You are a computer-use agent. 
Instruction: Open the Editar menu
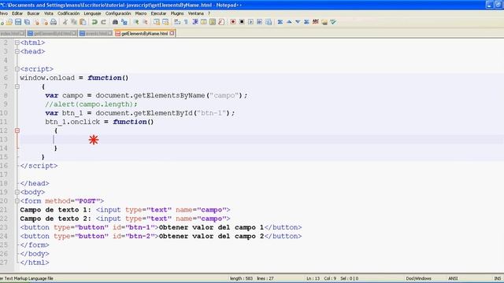pos(17,13)
